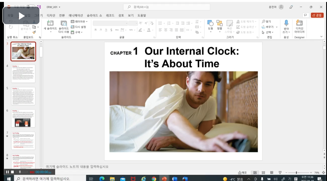Click the zoom slider in status bar
327x181 pixels.
click(297, 172)
